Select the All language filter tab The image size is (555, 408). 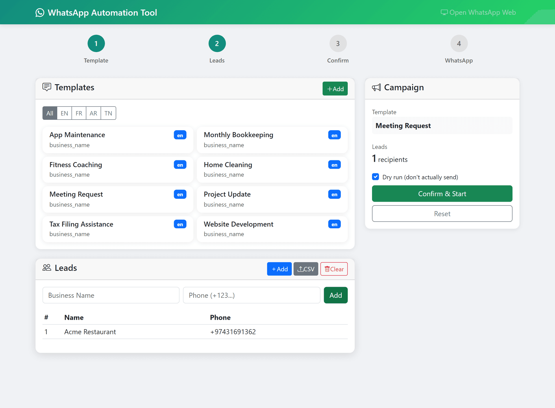click(x=50, y=113)
